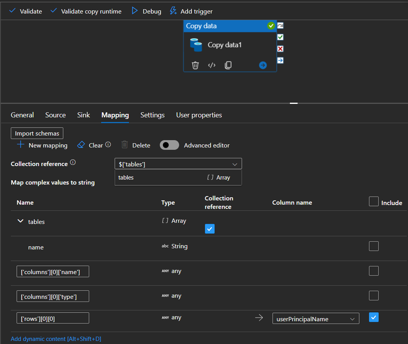Click the blue arrow add-output icon

pos(263,65)
